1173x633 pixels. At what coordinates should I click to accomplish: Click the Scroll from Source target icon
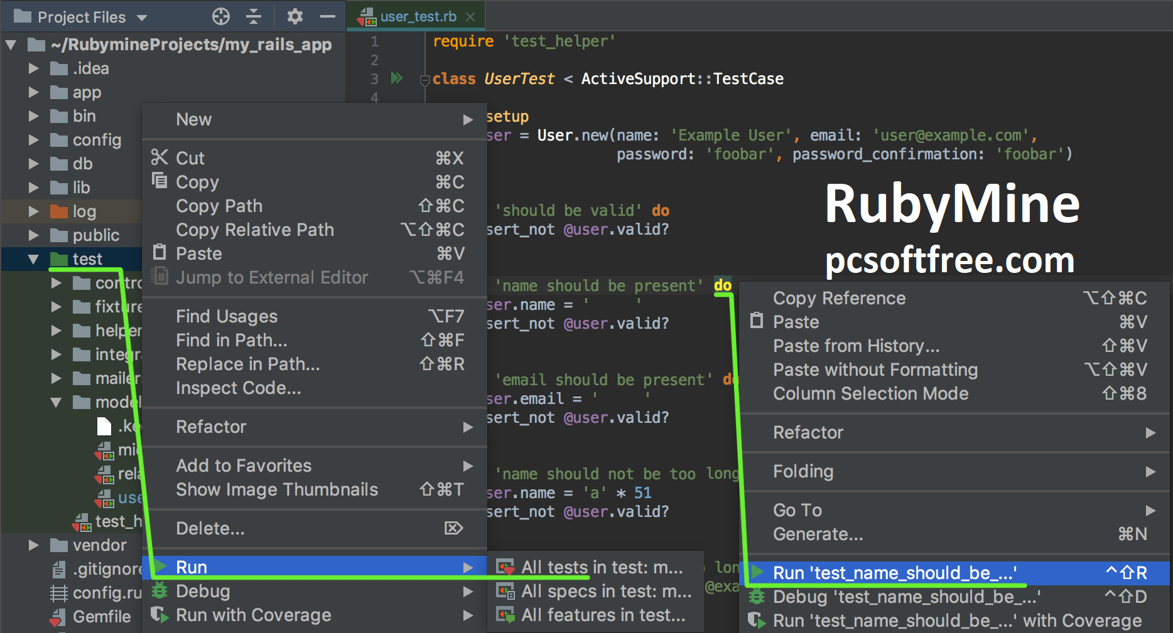click(221, 16)
